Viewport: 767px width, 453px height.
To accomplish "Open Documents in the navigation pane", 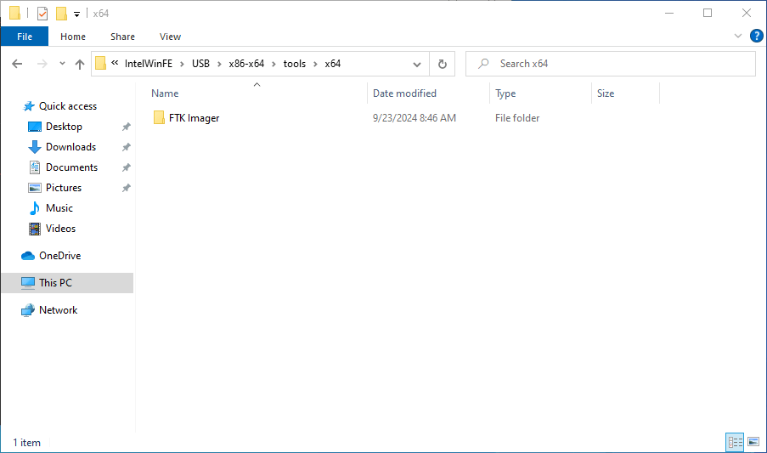I will pyautogui.click(x=72, y=167).
